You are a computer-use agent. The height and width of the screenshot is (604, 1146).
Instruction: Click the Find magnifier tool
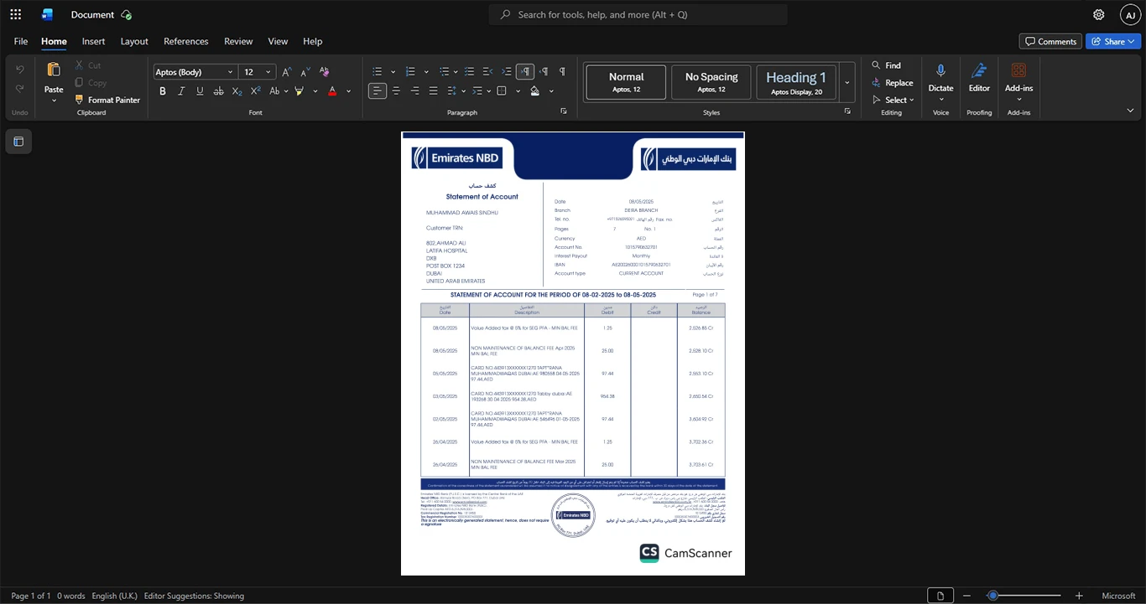pos(886,65)
